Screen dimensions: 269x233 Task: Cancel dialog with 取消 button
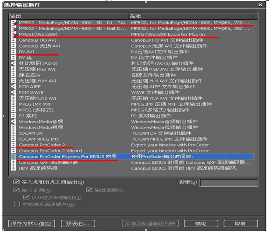point(241,223)
